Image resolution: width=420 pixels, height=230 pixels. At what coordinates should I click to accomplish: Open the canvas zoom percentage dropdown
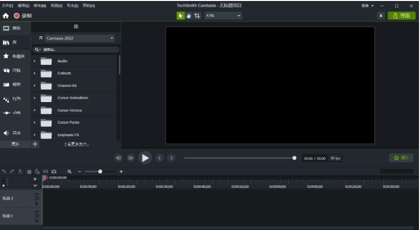(223, 16)
